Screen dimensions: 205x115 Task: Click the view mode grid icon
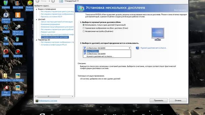coord(61,1)
